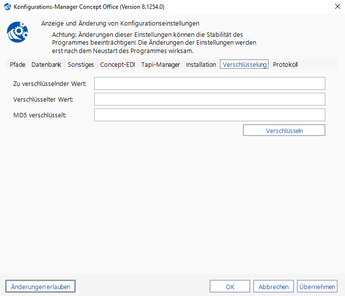Image resolution: width=345 pixels, height=296 pixels.
Task: Close the Konfigurations-Manager window
Action: [x=337, y=7]
